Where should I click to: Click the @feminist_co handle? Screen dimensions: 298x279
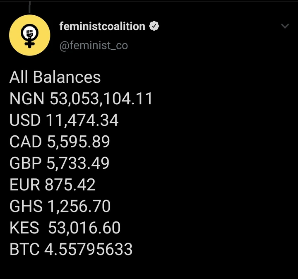tap(94, 45)
